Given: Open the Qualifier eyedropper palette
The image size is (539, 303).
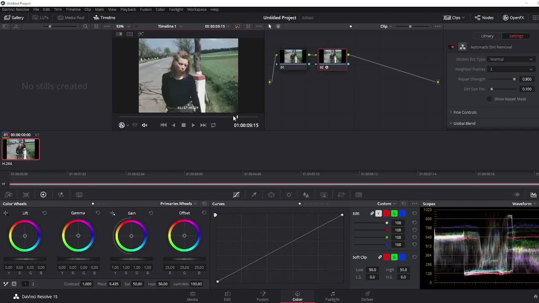Looking at the screenshot, I should point(254,194).
